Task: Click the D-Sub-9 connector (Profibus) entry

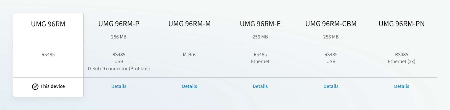Action: 119,69
